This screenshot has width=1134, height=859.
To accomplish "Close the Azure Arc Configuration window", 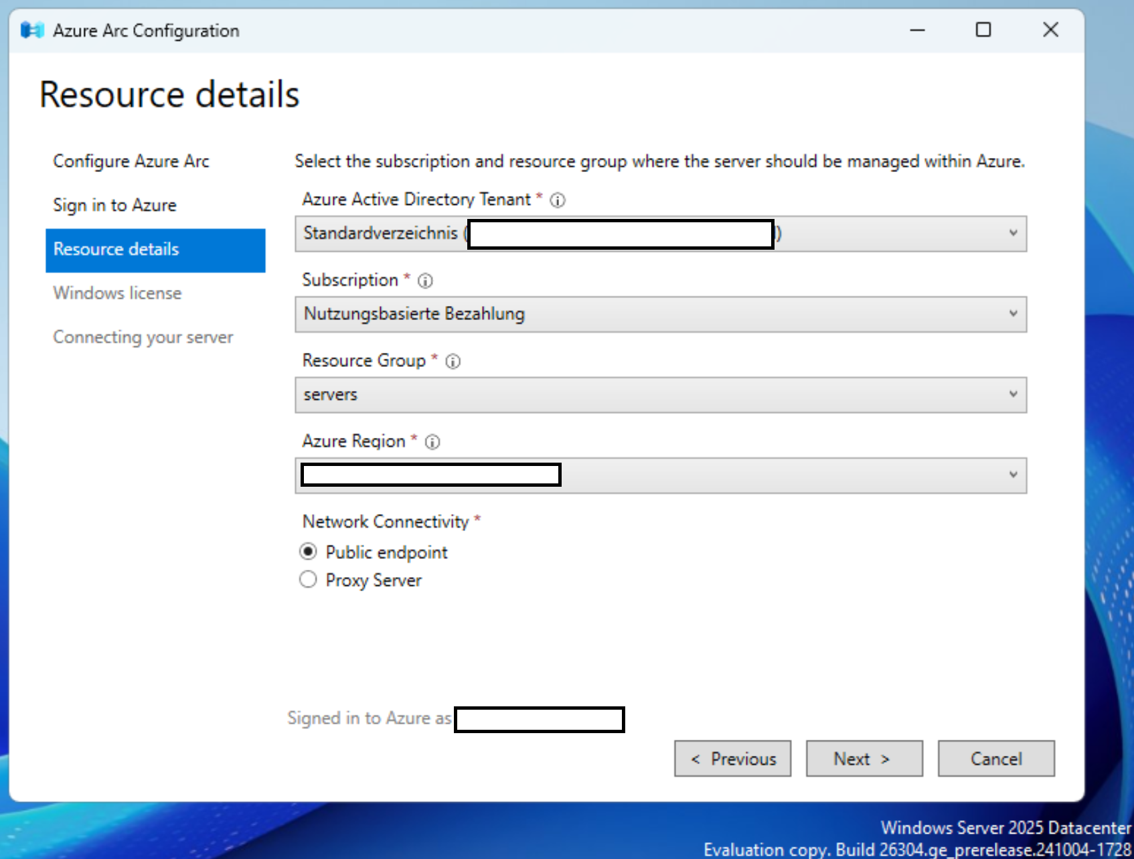I will pyautogui.click(x=1050, y=30).
